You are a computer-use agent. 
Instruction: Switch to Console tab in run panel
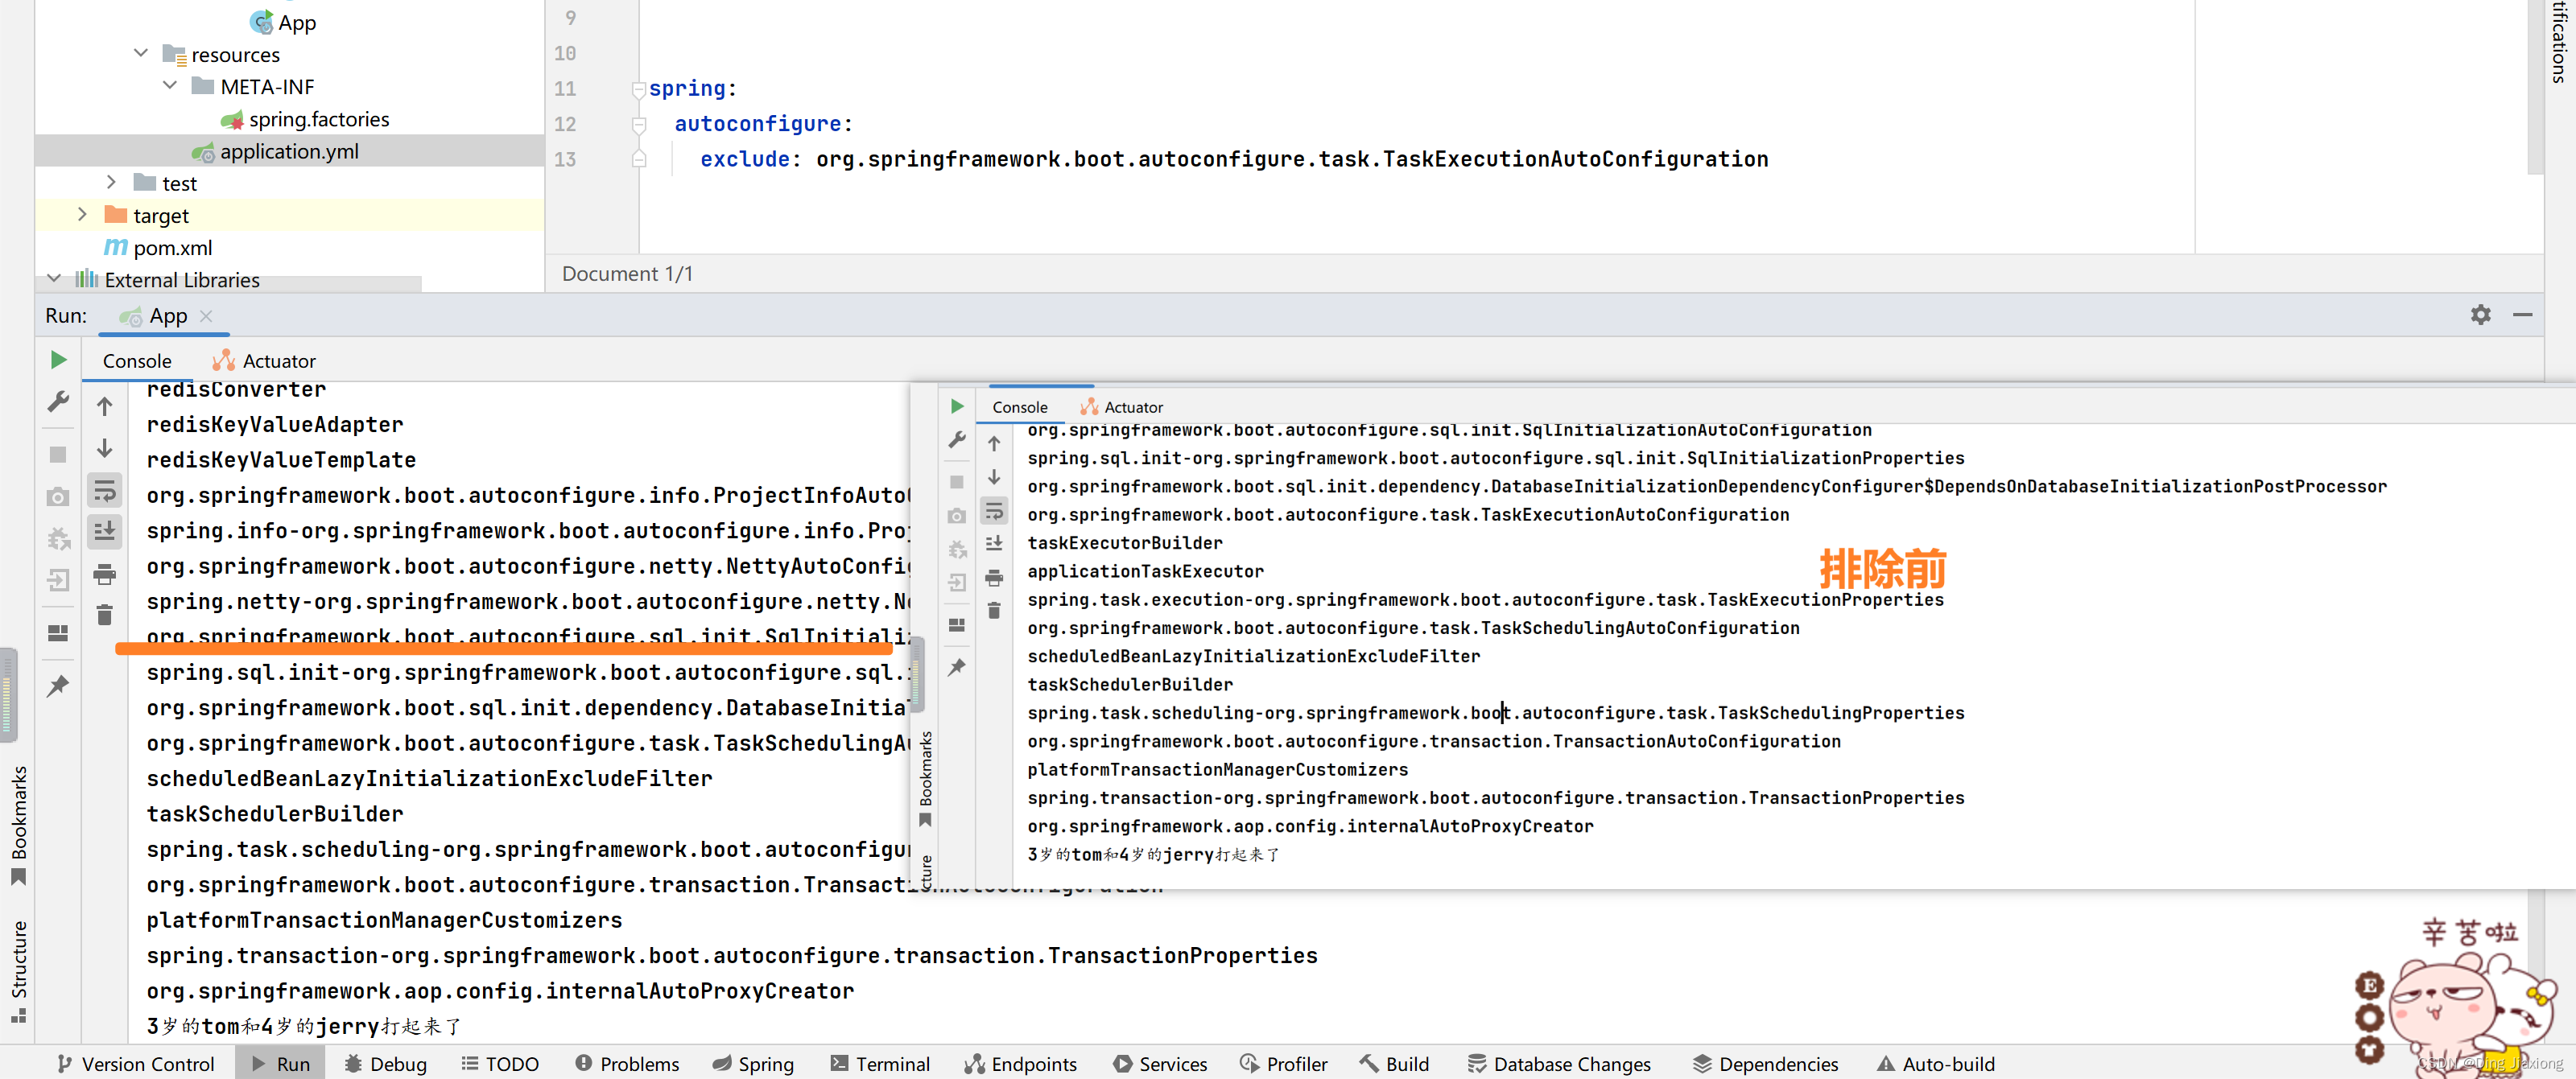[143, 360]
